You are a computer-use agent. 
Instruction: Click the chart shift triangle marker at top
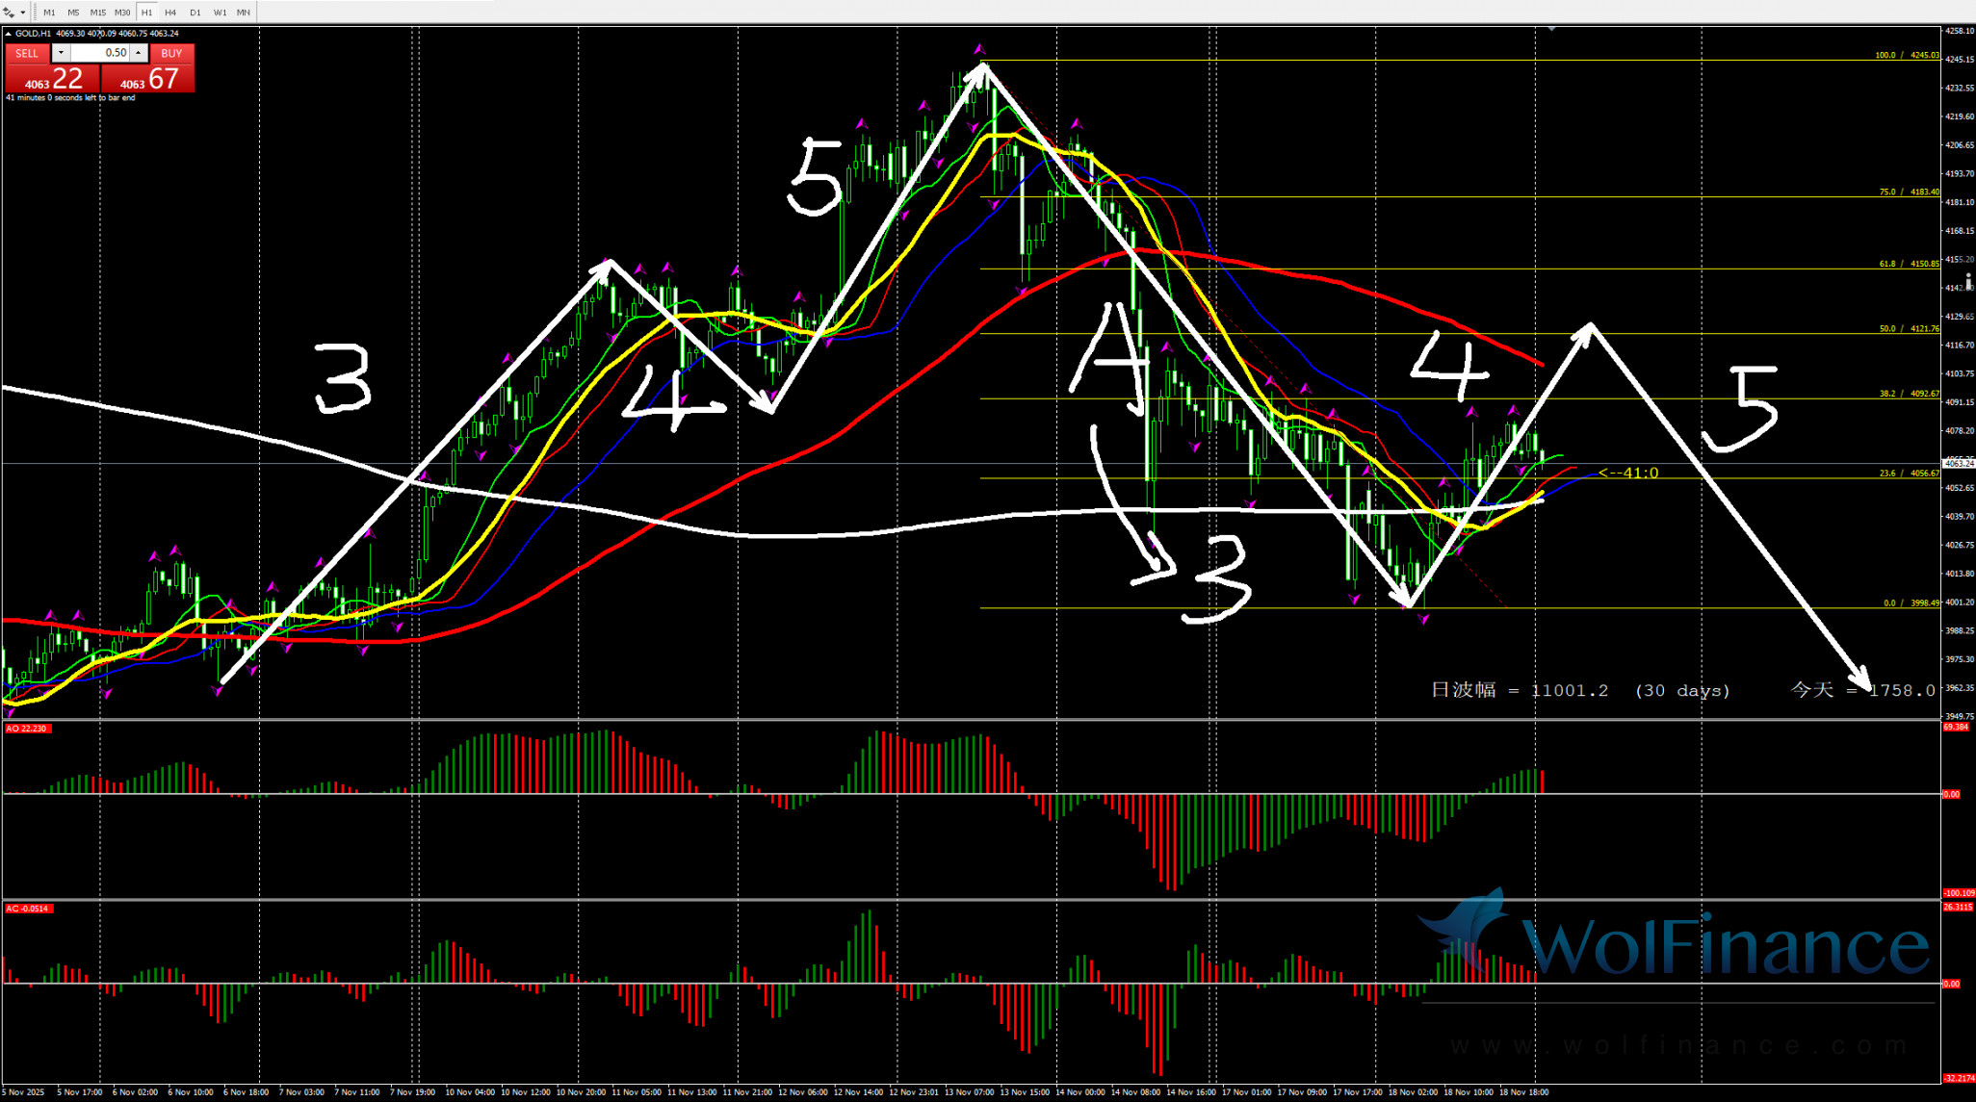tap(1551, 30)
